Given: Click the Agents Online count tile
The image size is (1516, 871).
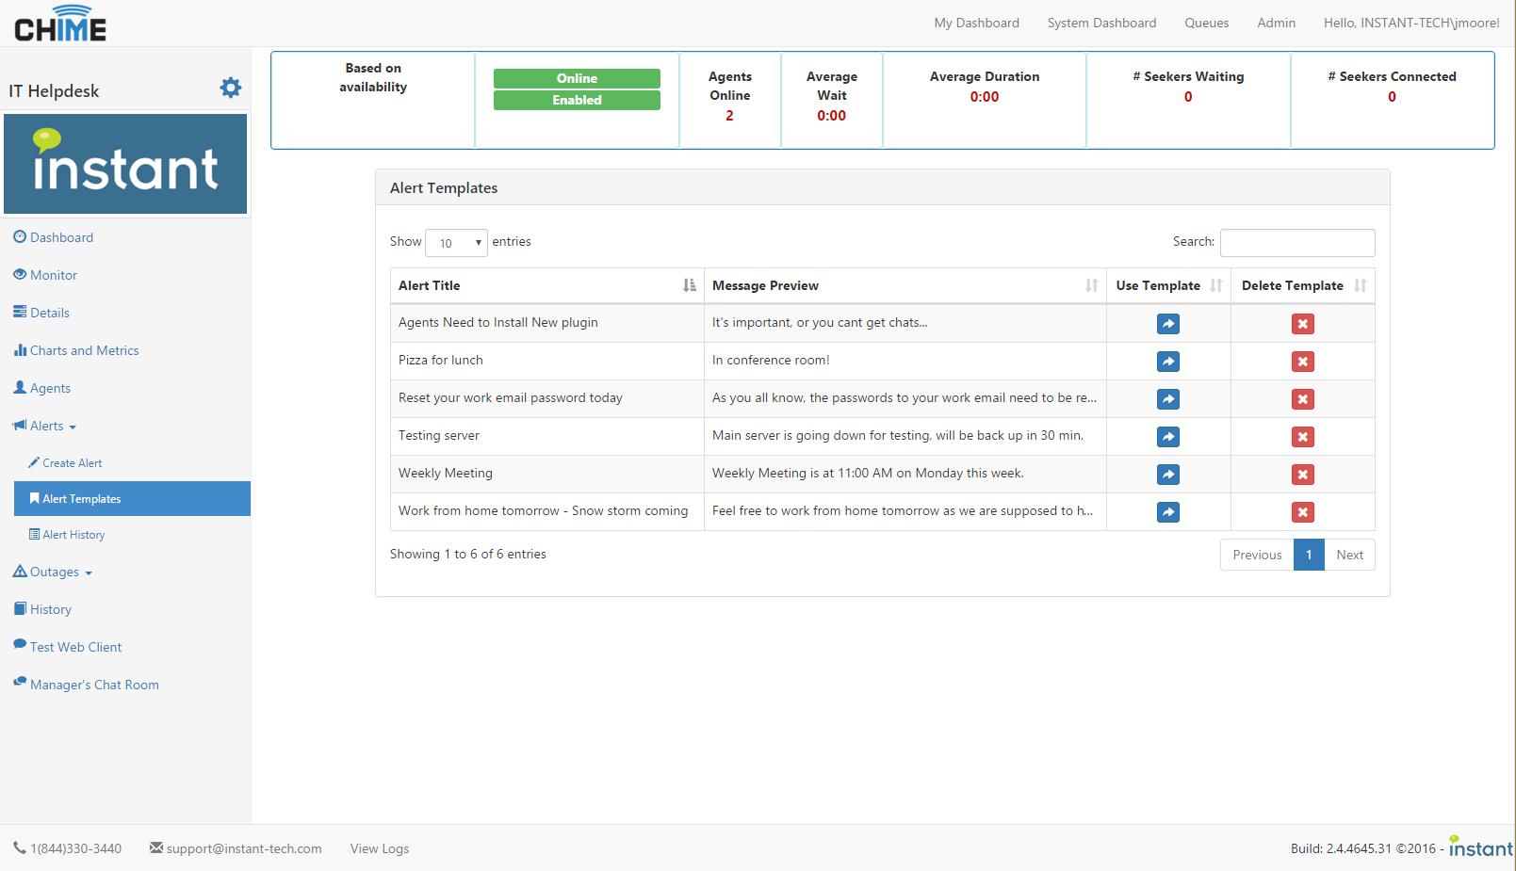Looking at the screenshot, I should (x=730, y=100).
